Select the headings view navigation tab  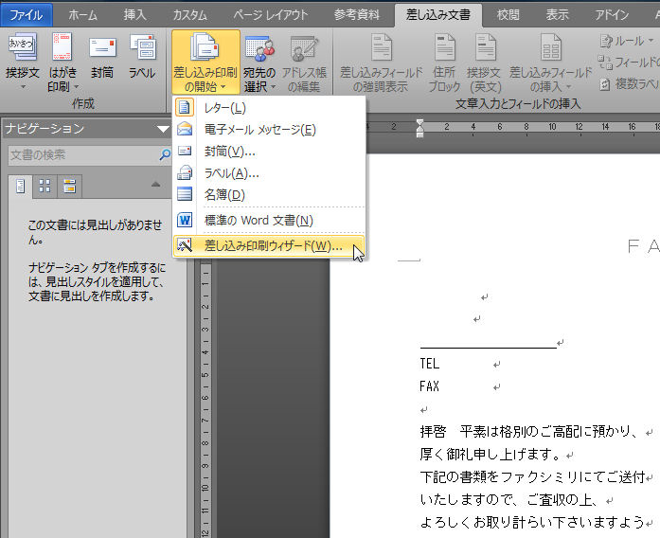[x=20, y=186]
